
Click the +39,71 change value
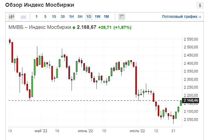click(105, 27)
